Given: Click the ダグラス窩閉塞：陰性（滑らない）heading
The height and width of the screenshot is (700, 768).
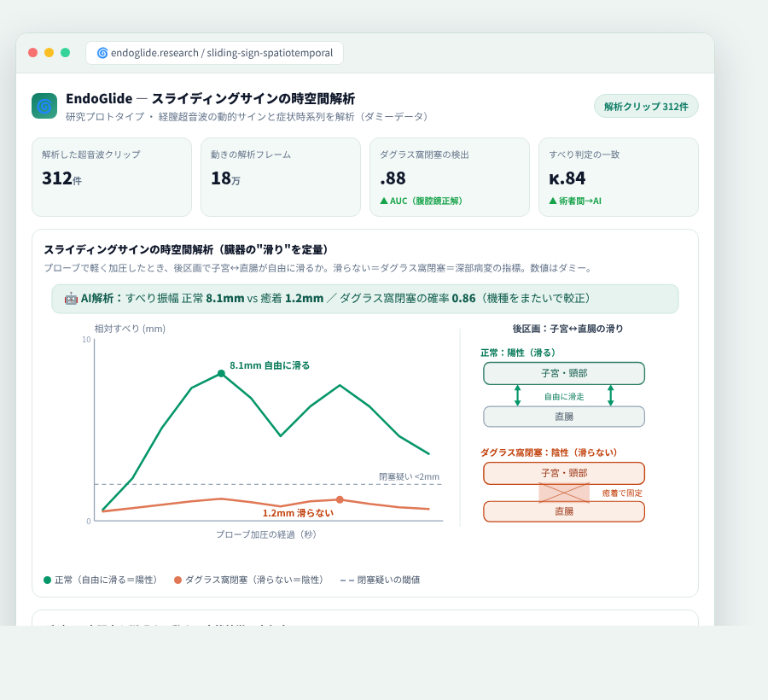Looking at the screenshot, I should coord(549,452).
